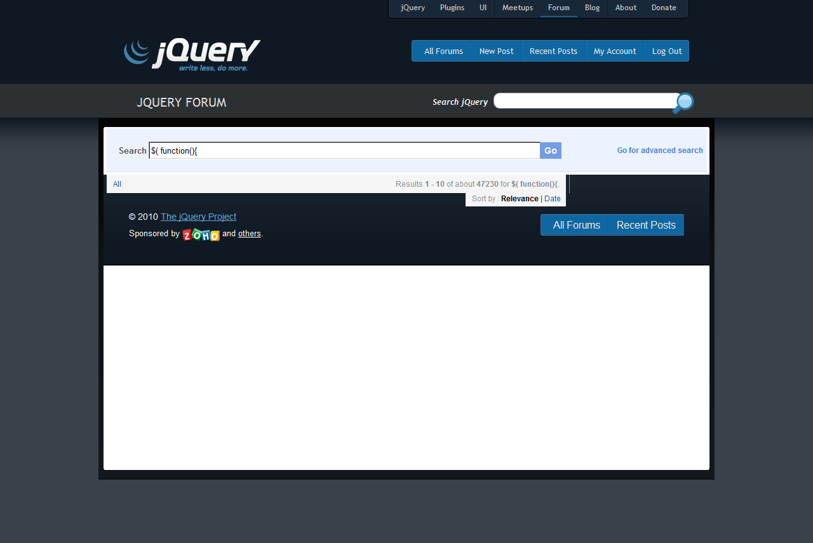
Task: Click the All Forums header button
Action: (x=442, y=51)
